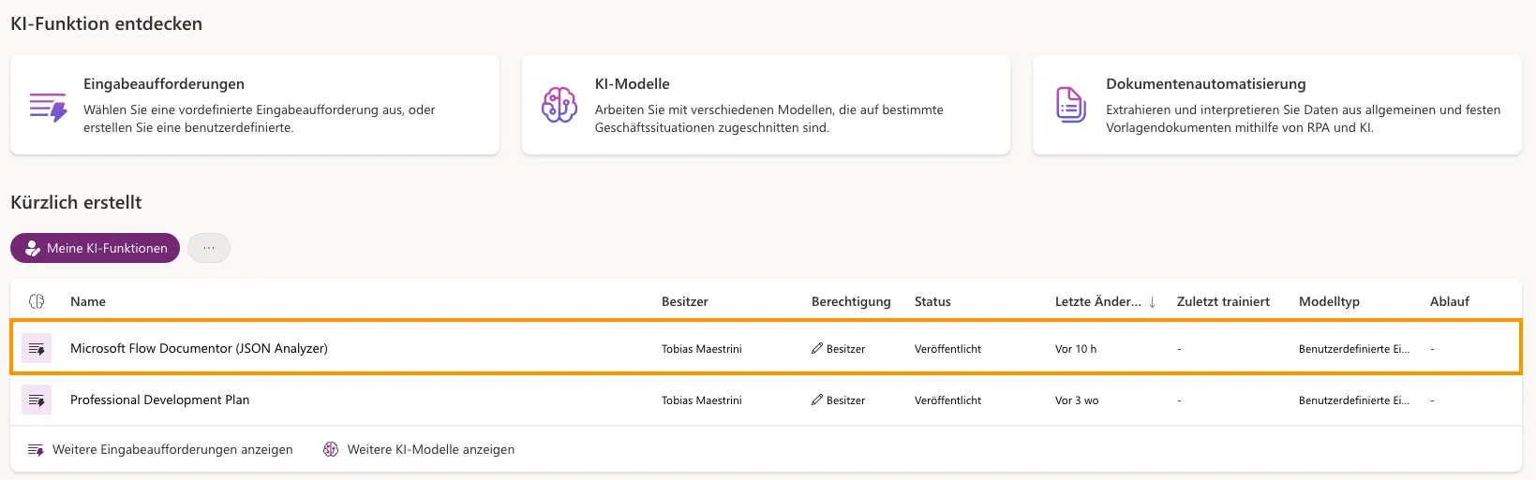
Task: Click the KI-Modelle brain icon
Action: click(x=559, y=105)
